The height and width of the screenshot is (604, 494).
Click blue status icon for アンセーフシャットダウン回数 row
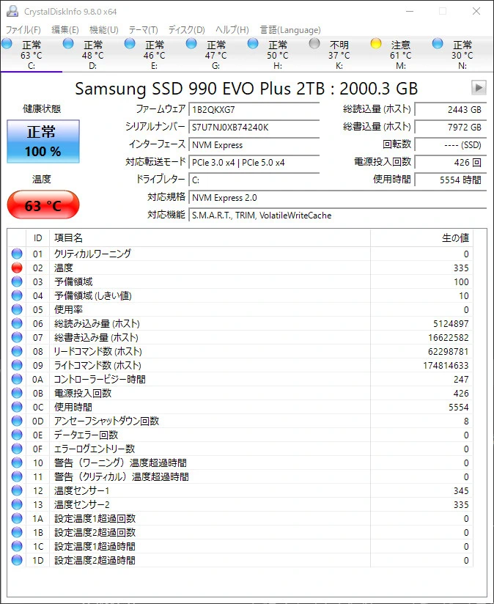[17, 421]
